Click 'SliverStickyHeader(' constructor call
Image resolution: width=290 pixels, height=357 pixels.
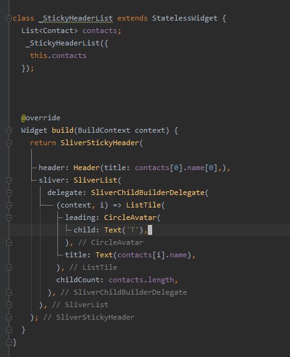coord(102,143)
